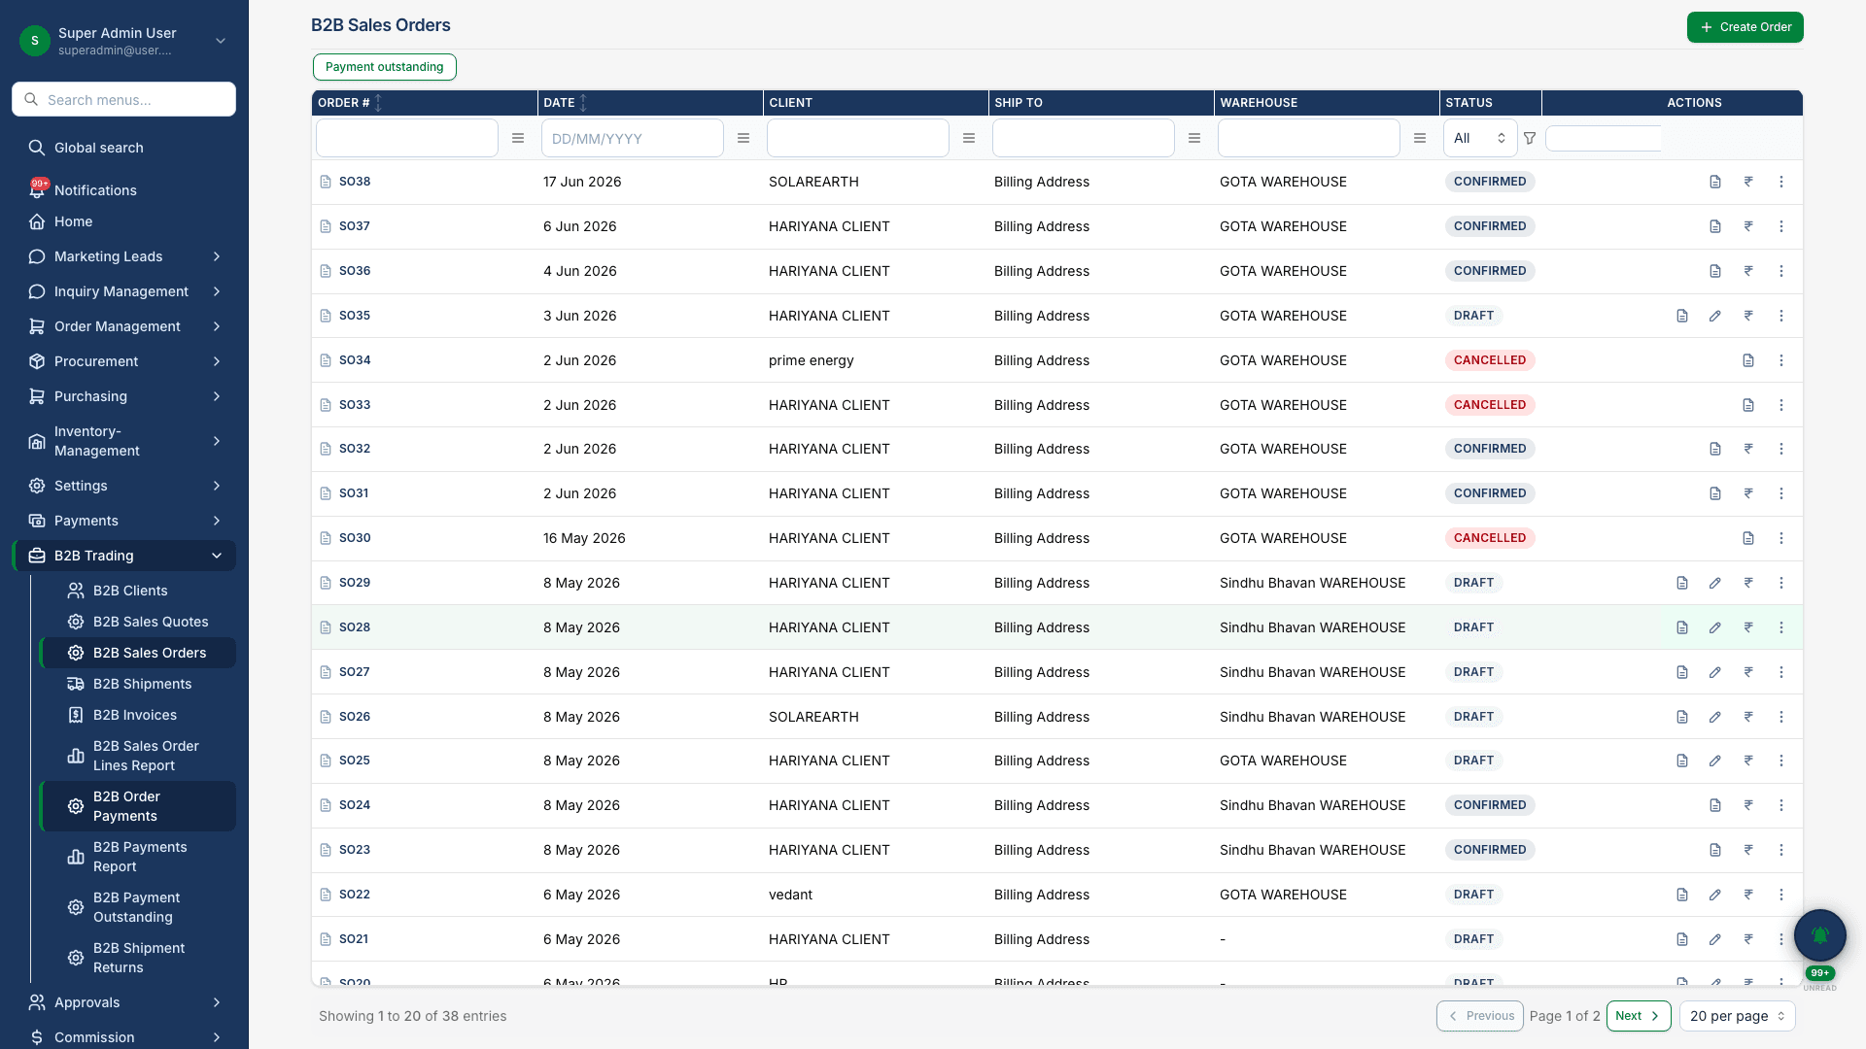Collapse the B2B Trading menu
This screenshot has width=1866, height=1049.
pyautogui.click(x=124, y=556)
